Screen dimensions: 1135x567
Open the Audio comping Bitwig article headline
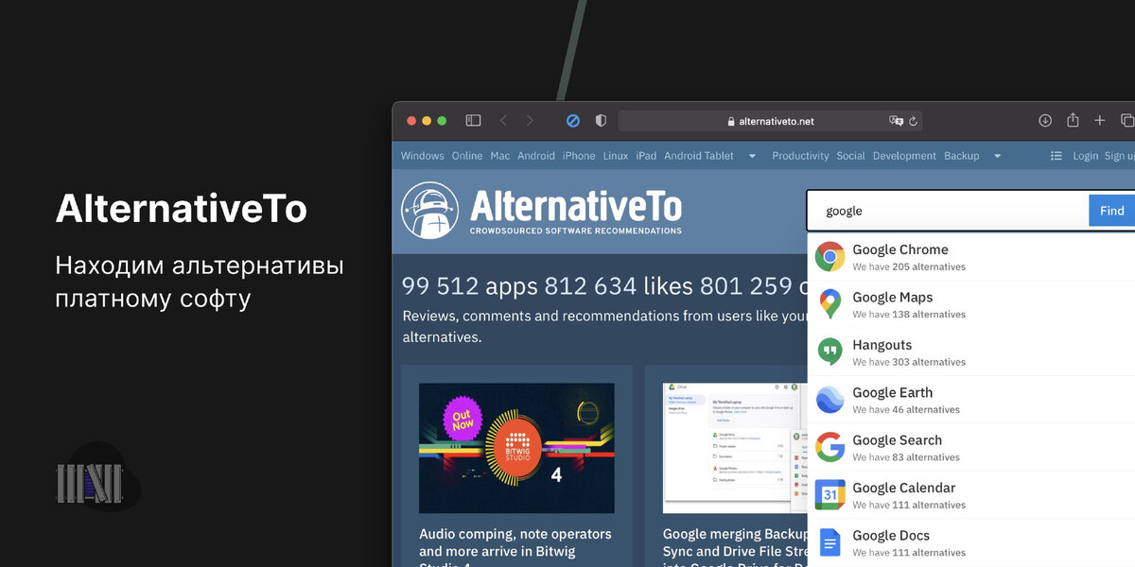tap(515, 547)
